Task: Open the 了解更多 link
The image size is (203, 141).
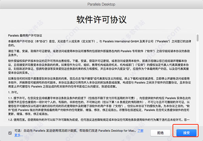Action: [x=140, y=131]
